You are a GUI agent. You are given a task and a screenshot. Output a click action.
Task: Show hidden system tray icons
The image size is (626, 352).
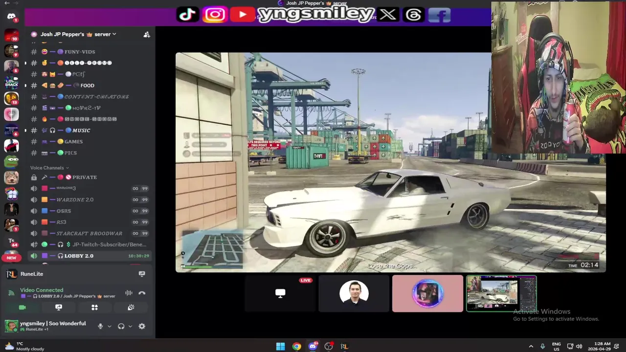click(x=531, y=346)
